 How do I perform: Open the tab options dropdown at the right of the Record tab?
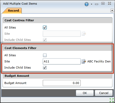tap(112, 11)
